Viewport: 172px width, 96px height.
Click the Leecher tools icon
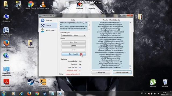click(x=42, y=25)
